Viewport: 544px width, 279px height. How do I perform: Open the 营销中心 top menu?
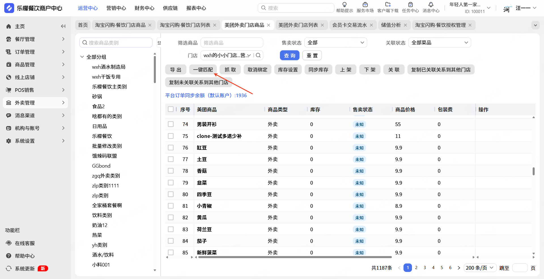(x=116, y=8)
